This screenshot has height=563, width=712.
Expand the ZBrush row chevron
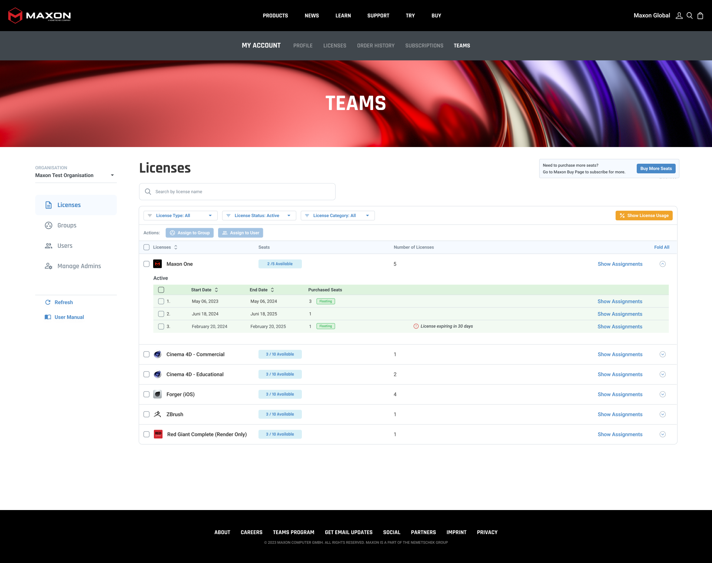[x=663, y=414]
